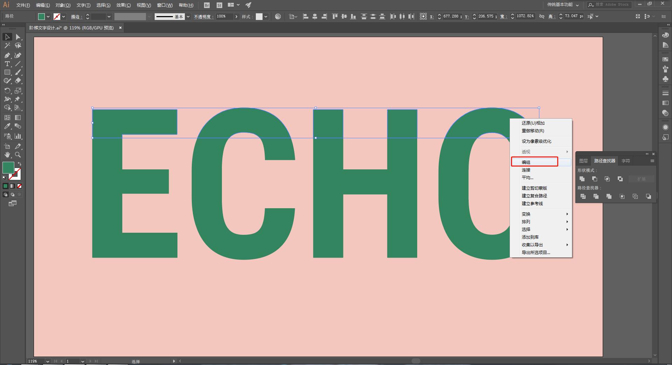Click Divide in the Pathfinder panel
Image resolution: width=672 pixels, height=365 pixels.
pyautogui.click(x=583, y=196)
